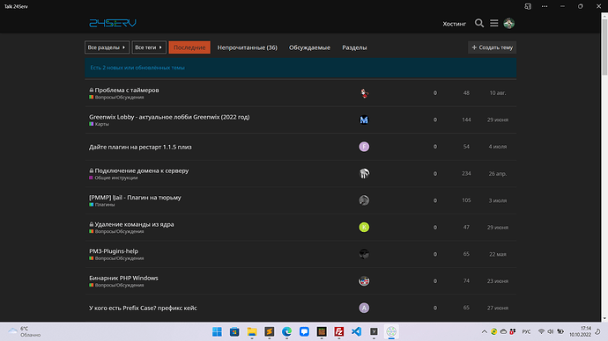Open the 'Хостинг' link in header
Image resolution: width=608 pixels, height=341 pixels.
click(454, 24)
